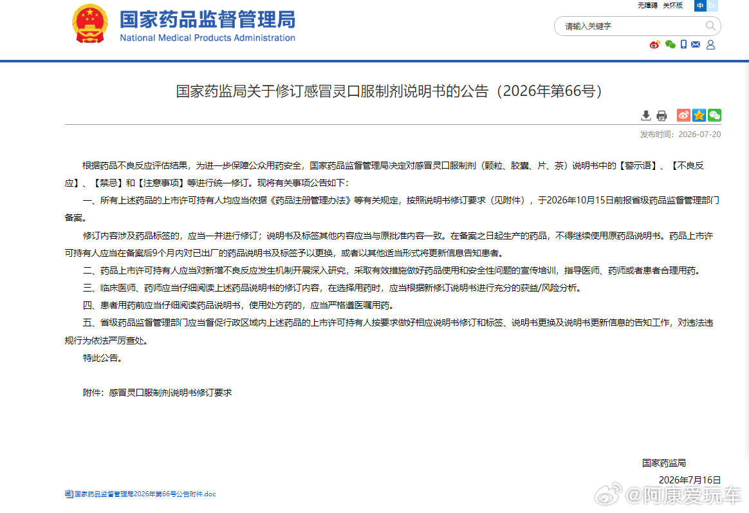The height and width of the screenshot is (513, 749).
Task: Open the header Weibo icon
Action: click(x=654, y=44)
